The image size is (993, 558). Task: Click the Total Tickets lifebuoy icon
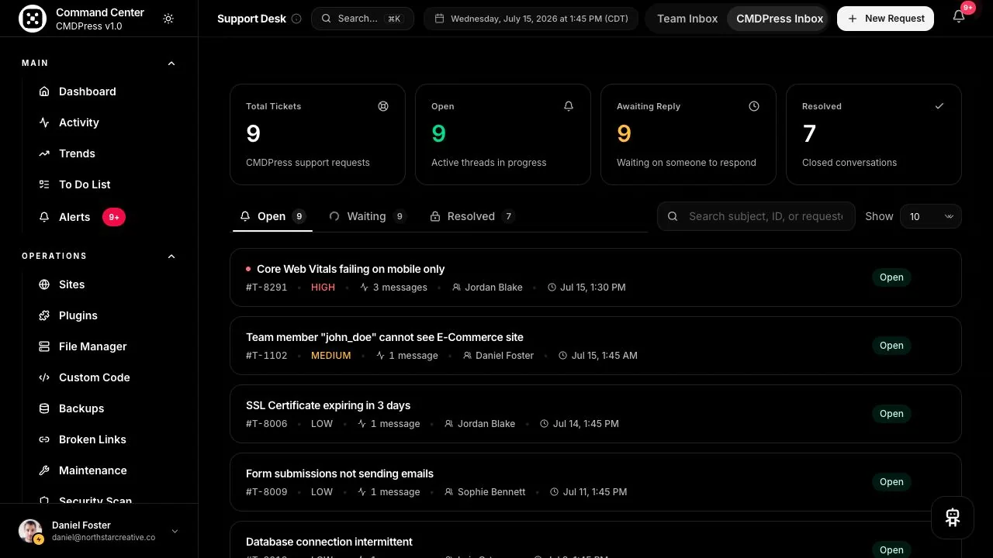[383, 106]
